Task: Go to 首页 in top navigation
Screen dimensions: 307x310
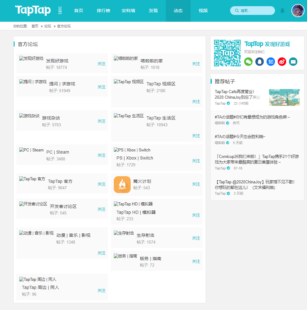Action: pos(78,11)
